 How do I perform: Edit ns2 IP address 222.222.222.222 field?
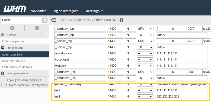[x=181, y=97]
